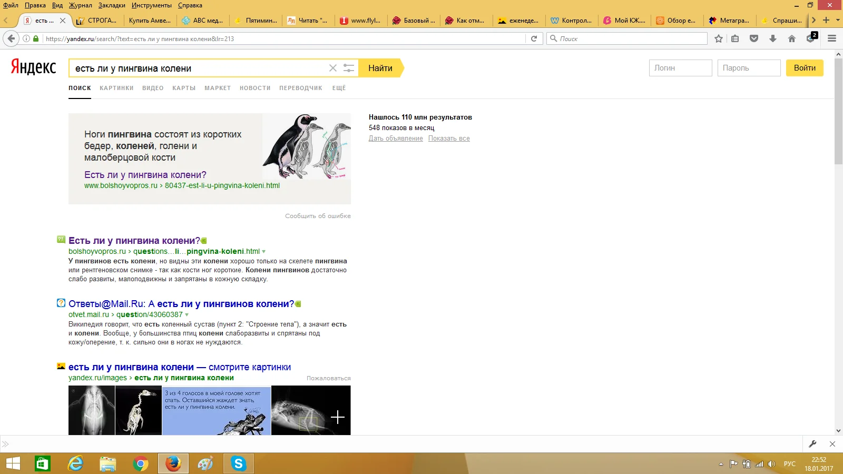This screenshot has height=474, width=843.
Task: Open the blue comic image thumbnail
Action: [x=217, y=410]
